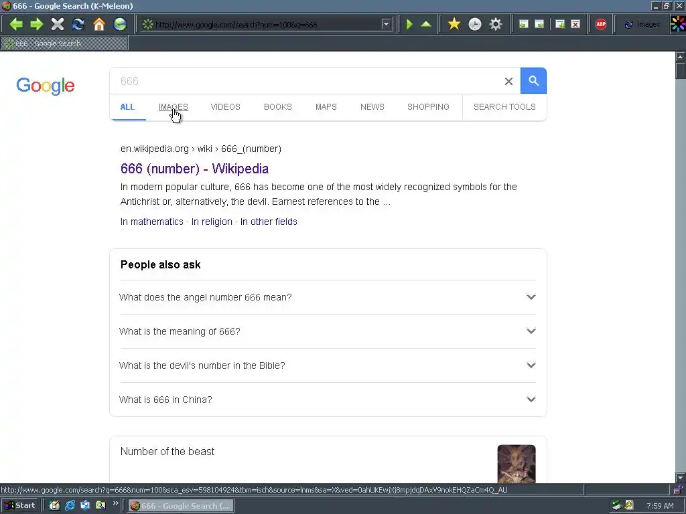This screenshot has height=514, width=686.
Task: Click the page scrollbar down arrow
Action: (x=681, y=478)
